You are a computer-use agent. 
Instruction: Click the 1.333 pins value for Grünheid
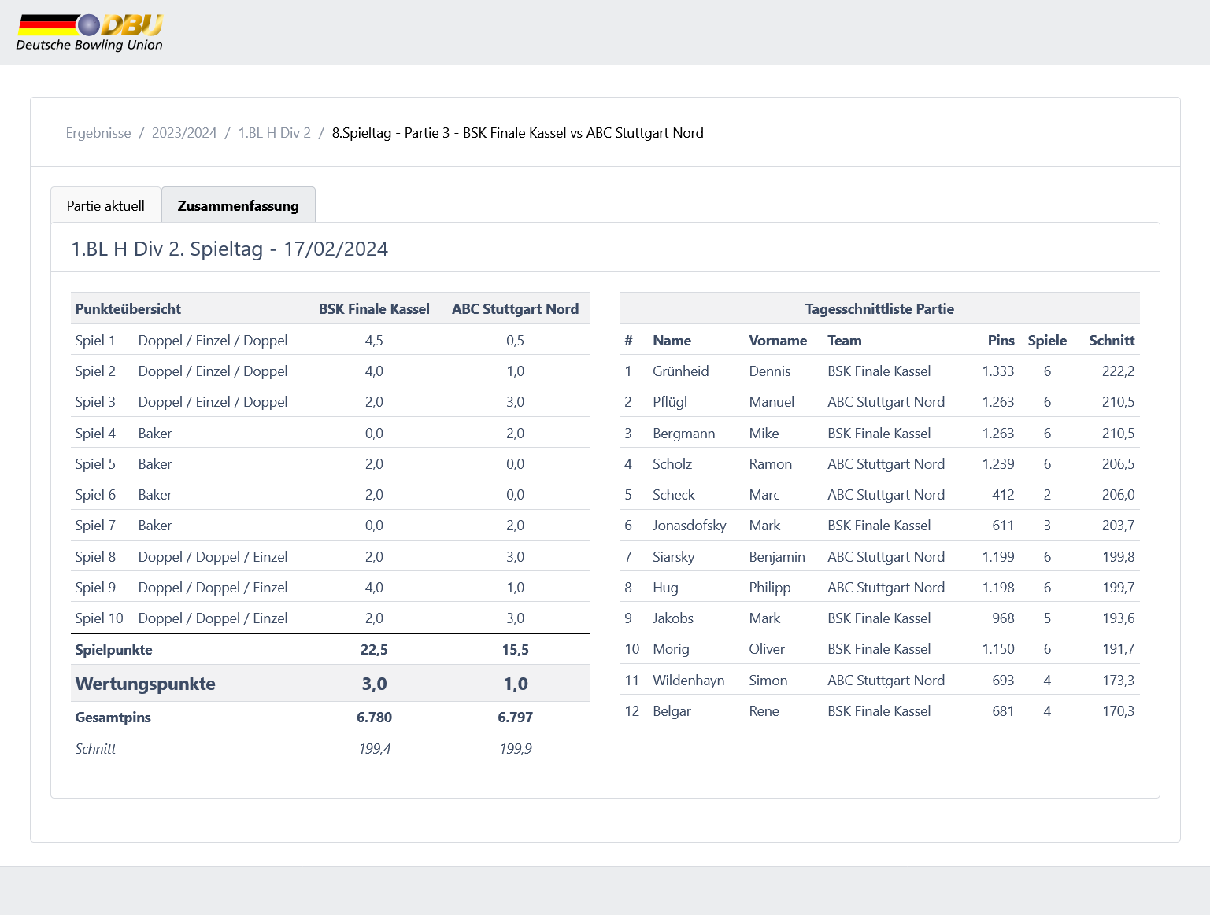pyautogui.click(x=998, y=371)
